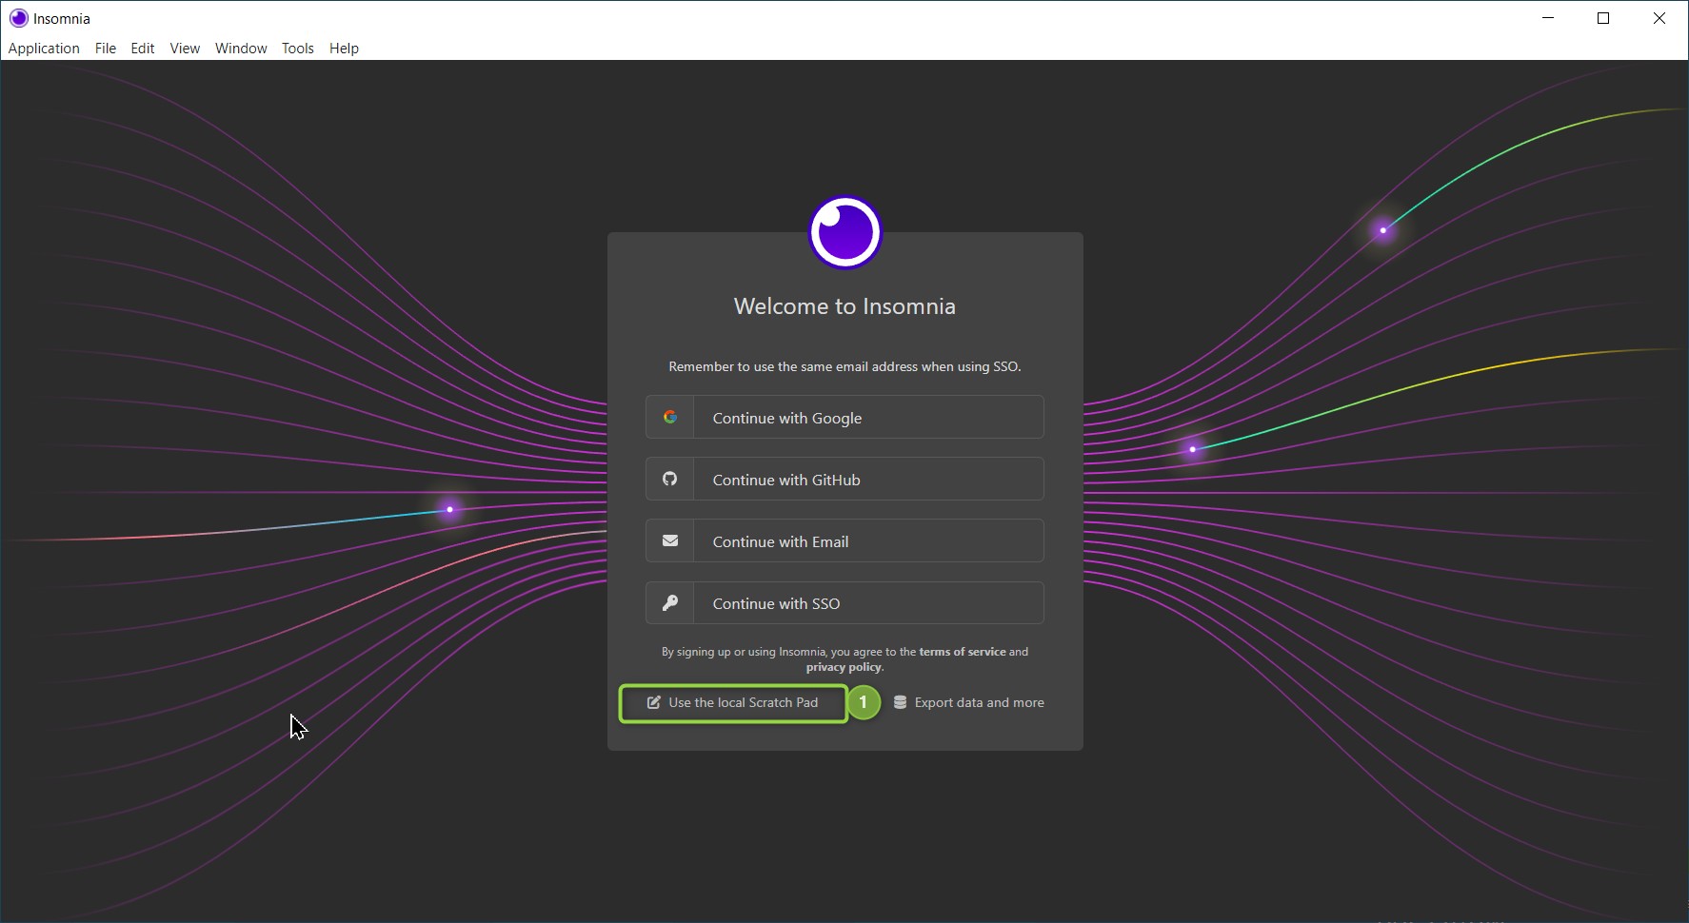This screenshot has width=1689, height=923.
Task: Open the View menu
Action: point(185,49)
